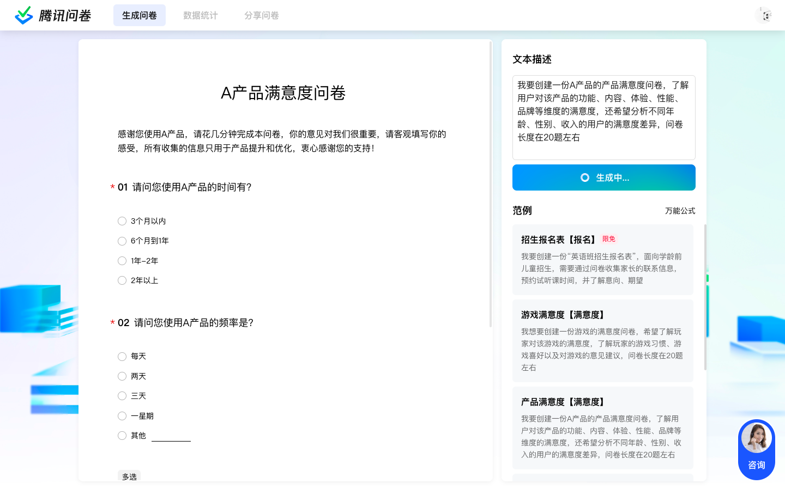Choose 每天 as usage frequency
Screen dimensions: 785x490
pyautogui.click(x=122, y=357)
